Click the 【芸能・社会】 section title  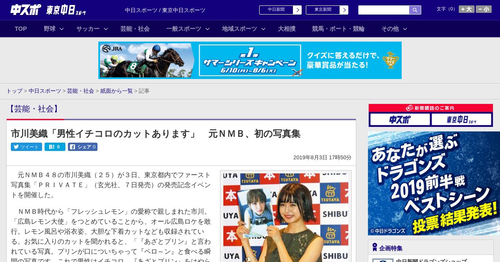click(33, 109)
